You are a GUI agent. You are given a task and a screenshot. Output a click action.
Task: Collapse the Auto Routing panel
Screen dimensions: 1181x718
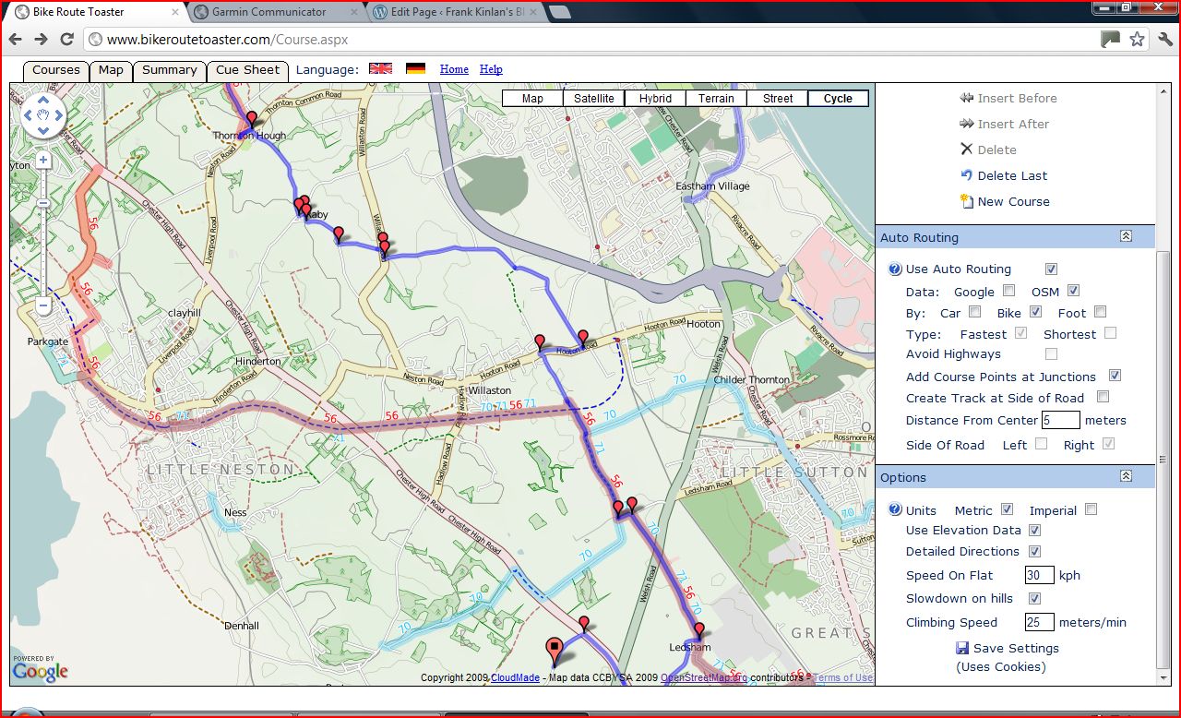point(1126,237)
